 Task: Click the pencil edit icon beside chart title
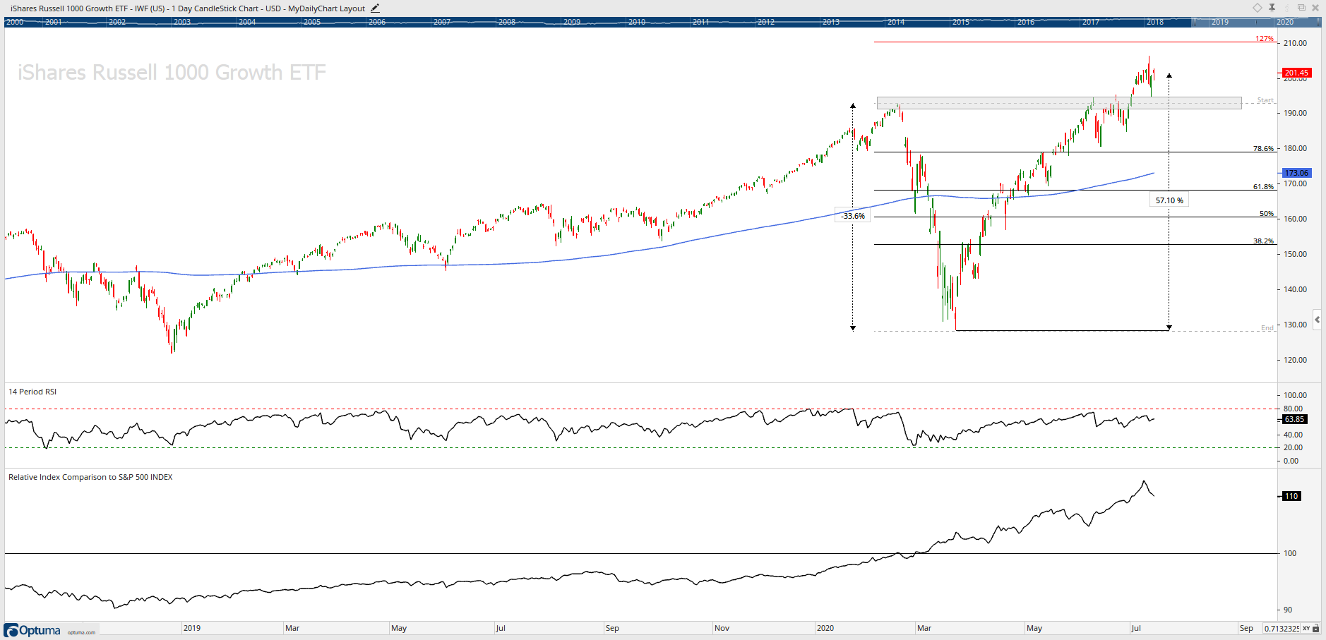coord(375,8)
